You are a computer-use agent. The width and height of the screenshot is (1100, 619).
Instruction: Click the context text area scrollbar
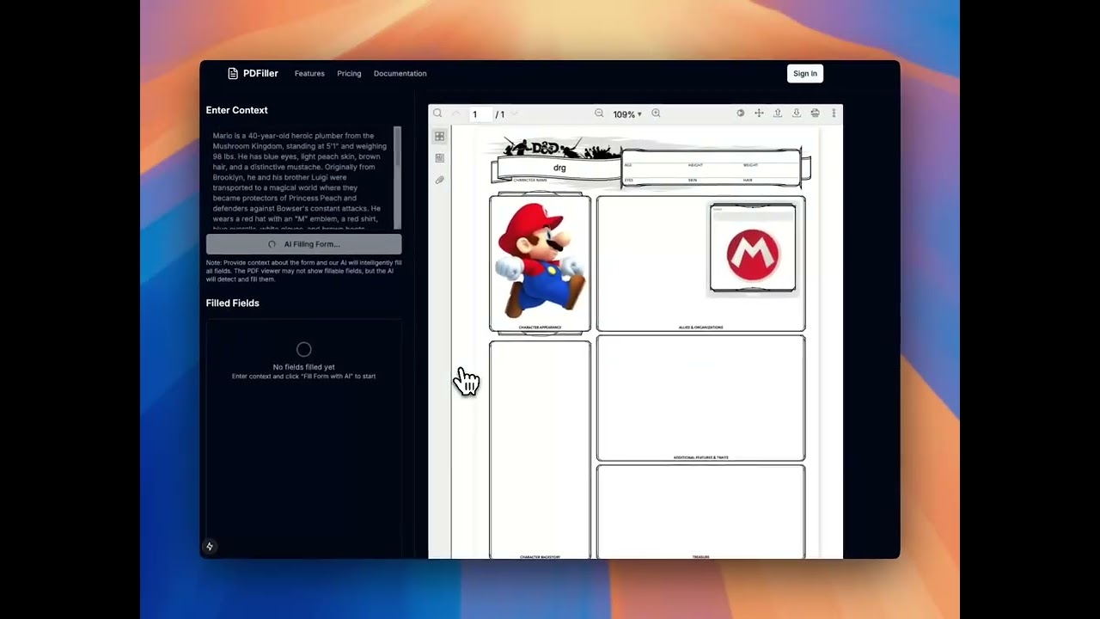(397, 179)
